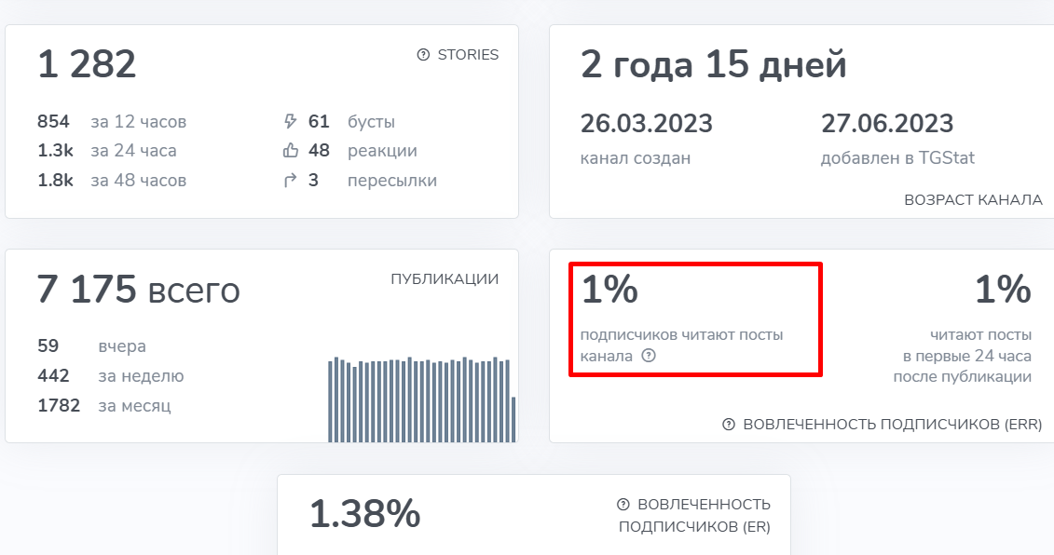The height and width of the screenshot is (555, 1054).
Task: Click the "2 года 15 дней" channel age heading
Action: pos(713,65)
